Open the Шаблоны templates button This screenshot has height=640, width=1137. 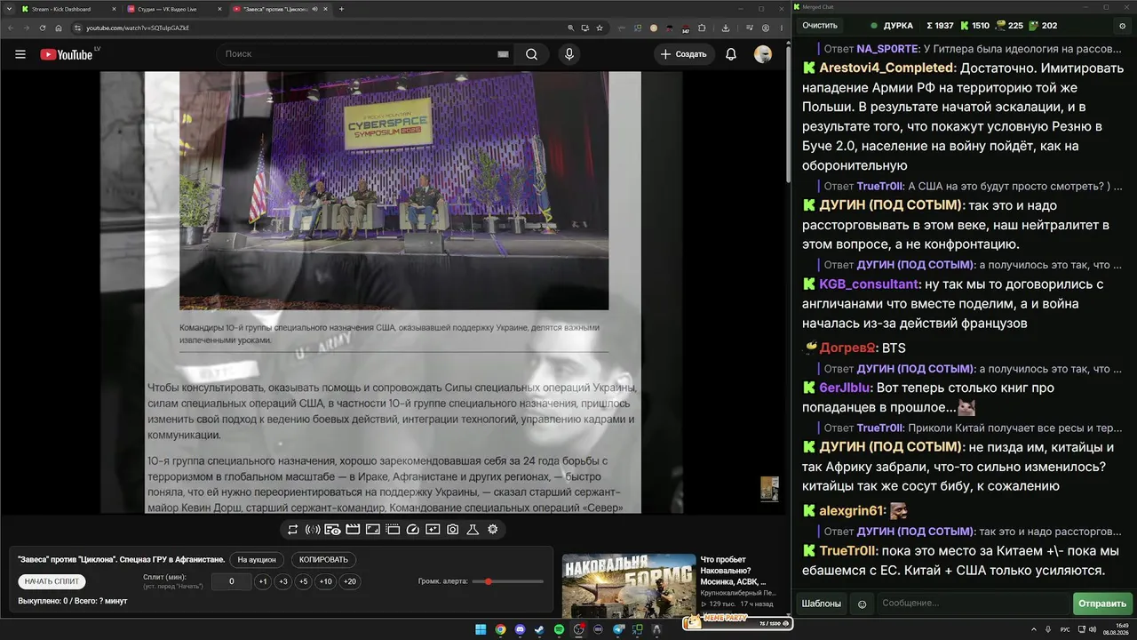tap(822, 604)
